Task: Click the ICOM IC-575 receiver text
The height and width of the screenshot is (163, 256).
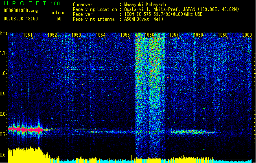Action: (163, 14)
